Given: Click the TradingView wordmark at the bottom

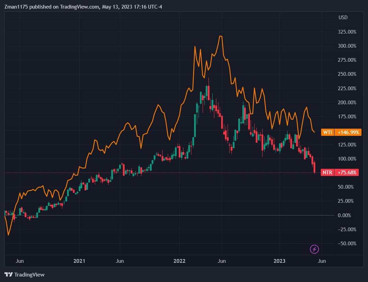Looking at the screenshot, I should coord(30,274).
